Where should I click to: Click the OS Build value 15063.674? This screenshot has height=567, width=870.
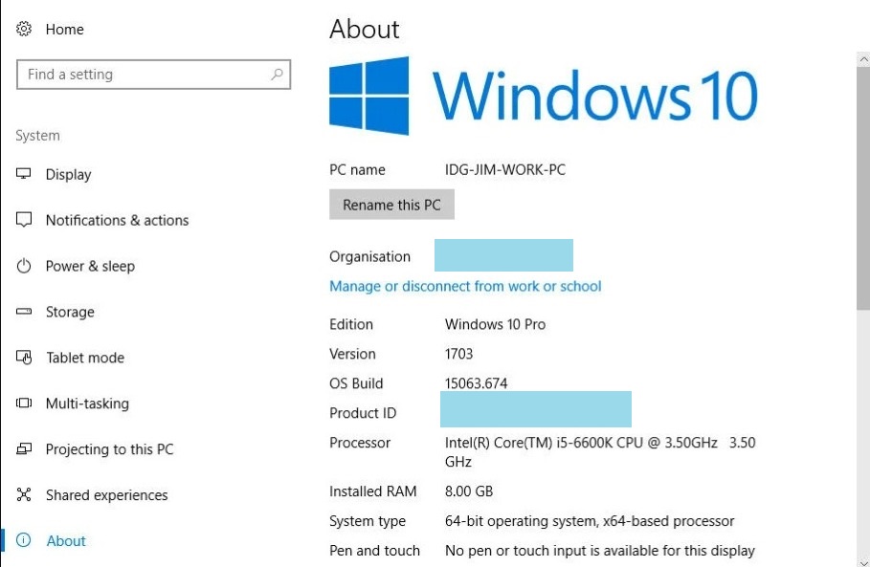click(x=476, y=383)
